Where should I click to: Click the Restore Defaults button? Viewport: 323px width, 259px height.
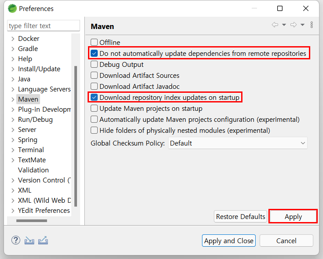click(240, 217)
